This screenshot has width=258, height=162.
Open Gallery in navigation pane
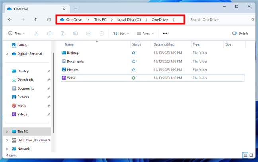click(x=22, y=45)
